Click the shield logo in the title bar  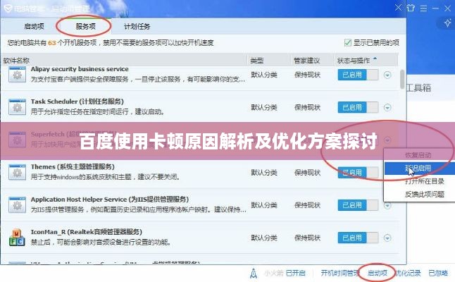(8, 8)
